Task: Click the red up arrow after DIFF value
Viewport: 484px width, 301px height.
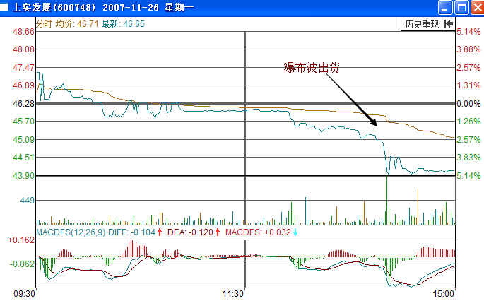Action: (160, 232)
